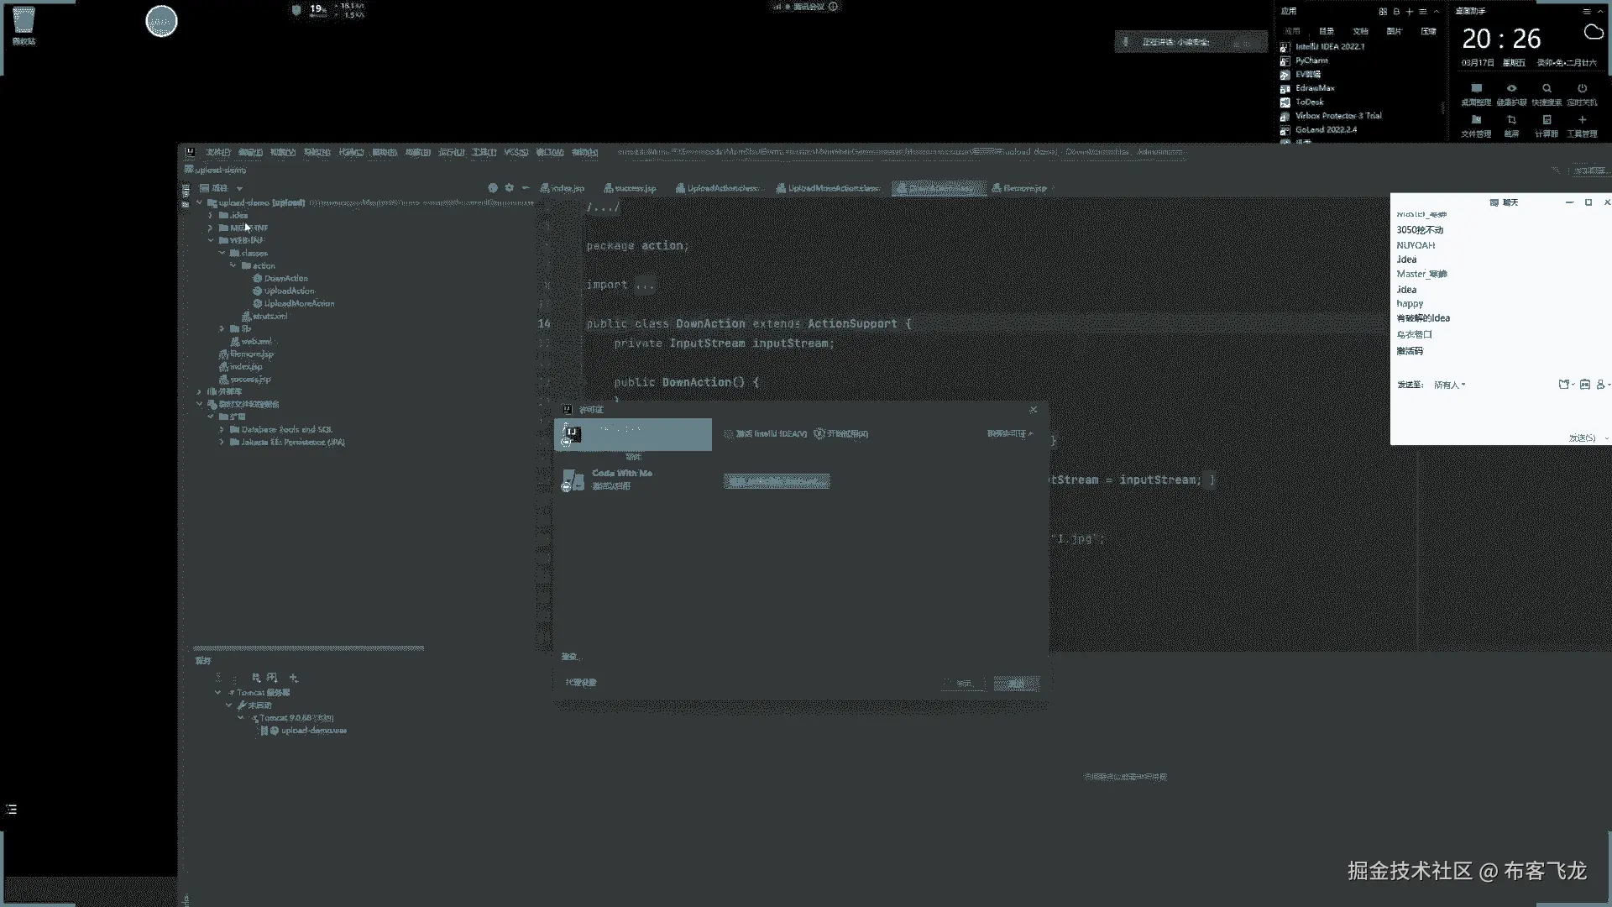Click the Exit button in license dialog
Image resolution: width=1612 pixels, height=907 pixels.
1016,684
